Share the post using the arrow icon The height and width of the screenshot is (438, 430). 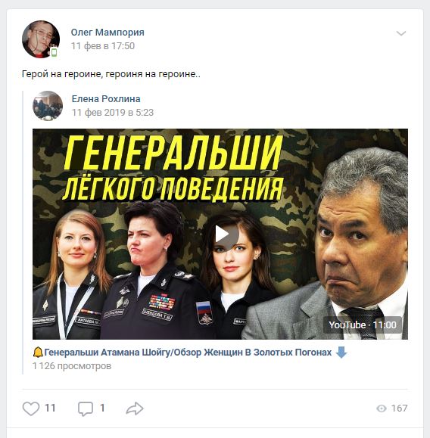click(135, 408)
